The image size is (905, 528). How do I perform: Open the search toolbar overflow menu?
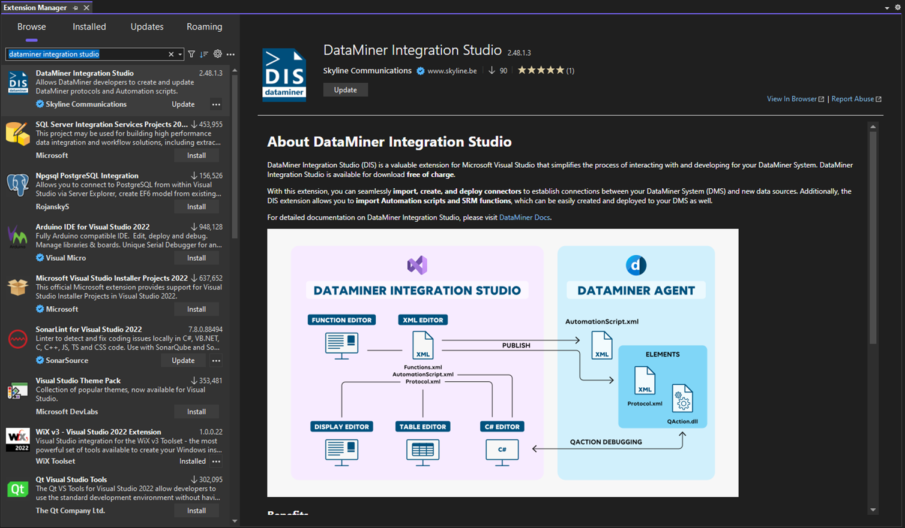(x=230, y=55)
